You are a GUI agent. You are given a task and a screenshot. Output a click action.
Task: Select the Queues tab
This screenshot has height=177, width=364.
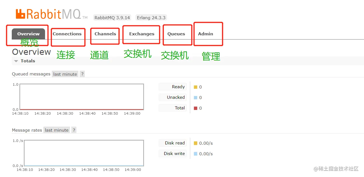[x=176, y=34]
